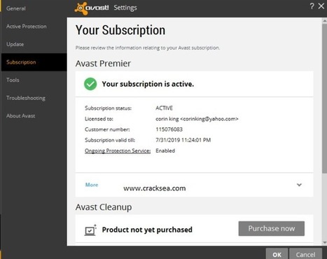Confirm settings with OK button
Viewport: 327px width, 259px height.
(277, 254)
